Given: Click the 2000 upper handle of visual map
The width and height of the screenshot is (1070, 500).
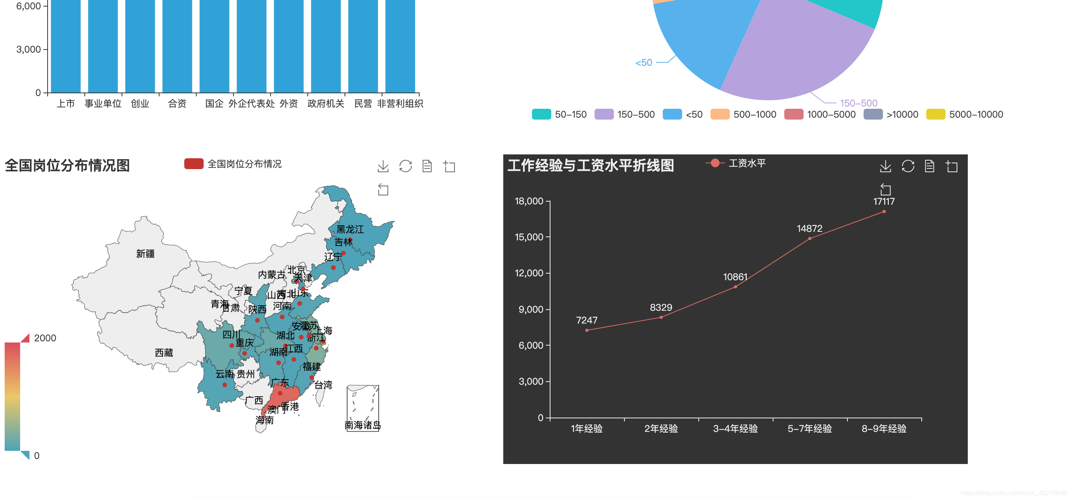Looking at the screenshot, I should pyautogui.click(x=25, y=338).
